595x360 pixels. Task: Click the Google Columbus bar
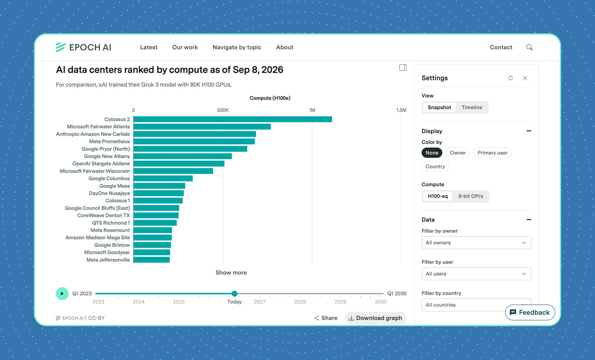point(163,178)
